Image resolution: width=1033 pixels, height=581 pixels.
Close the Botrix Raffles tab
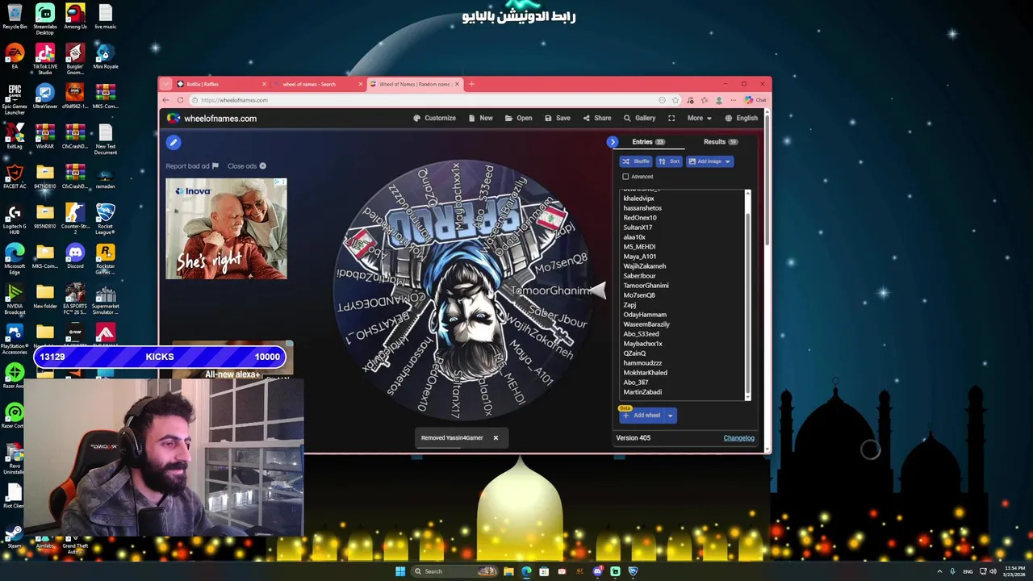(264, 84)
